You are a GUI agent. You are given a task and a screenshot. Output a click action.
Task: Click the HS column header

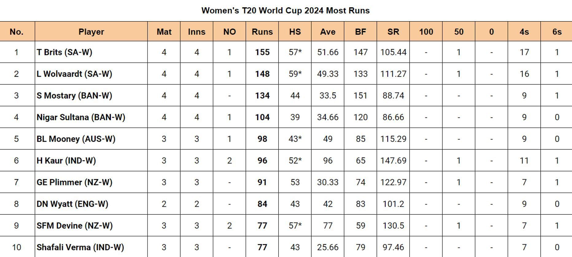click(295, 32)
